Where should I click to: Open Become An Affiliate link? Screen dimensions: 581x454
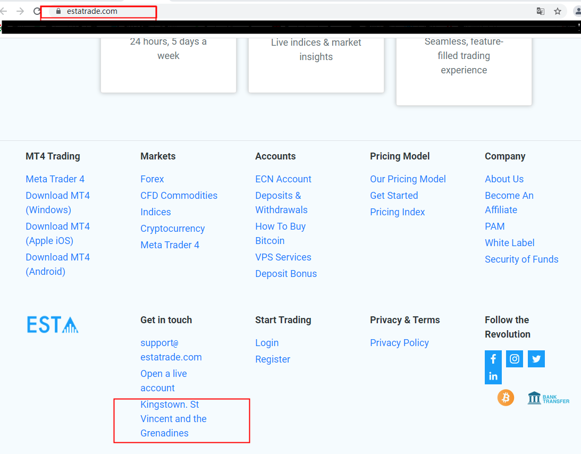click(x=509, y=203)
